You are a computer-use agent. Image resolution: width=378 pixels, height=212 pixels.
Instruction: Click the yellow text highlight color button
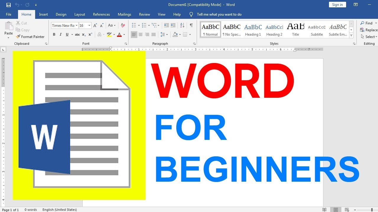pos(109,34)
